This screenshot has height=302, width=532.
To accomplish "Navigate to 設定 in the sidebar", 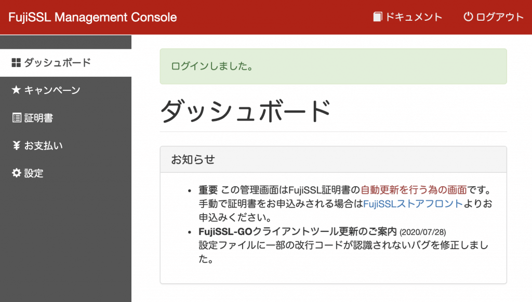I will (x=66, y=173).
